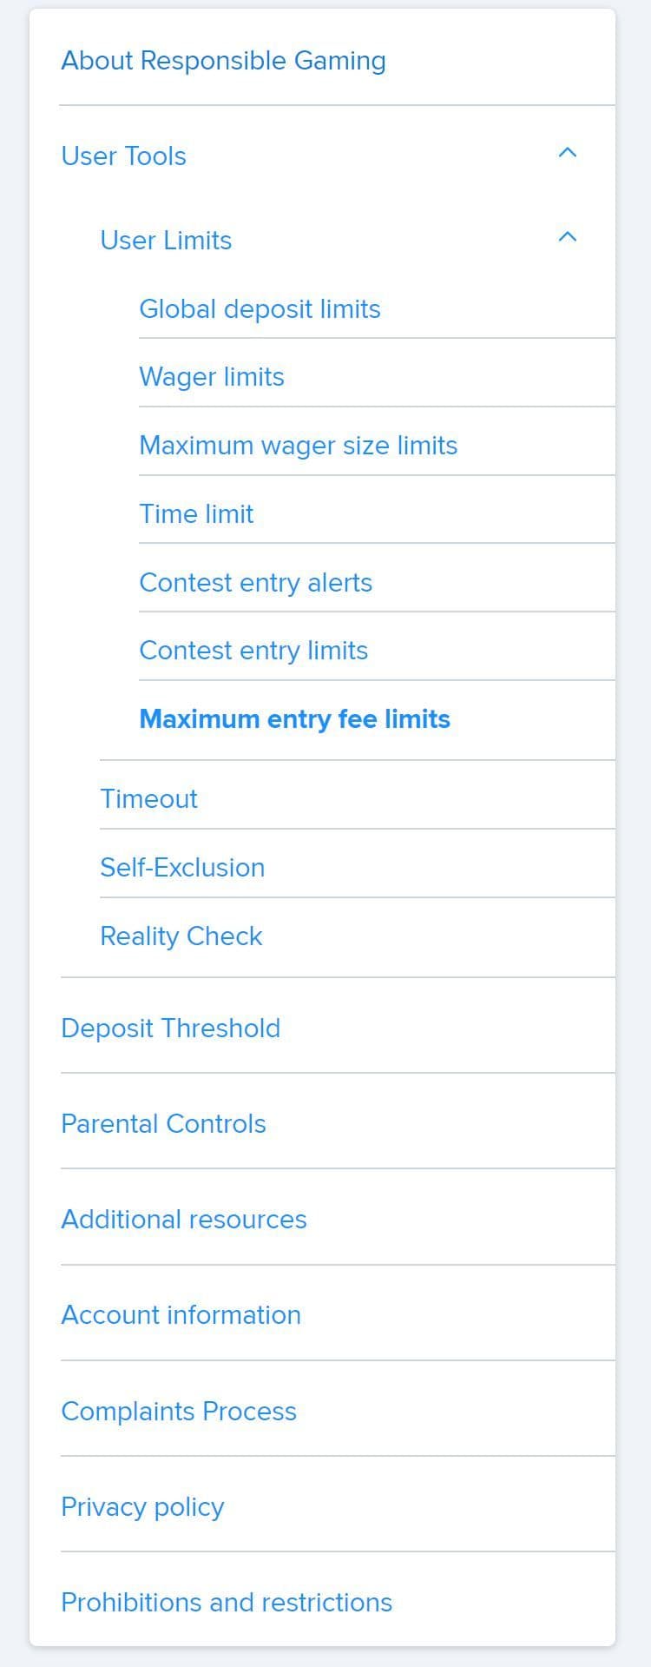This screenshot has height=1667, width=651.
Task: Open About Responsible Gaming
Action: [224, 61]
